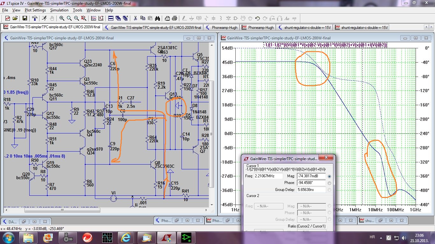Screen dimensions: 435x244
Task: Click the plot trace expression label
Action: (x=325, y=45)
